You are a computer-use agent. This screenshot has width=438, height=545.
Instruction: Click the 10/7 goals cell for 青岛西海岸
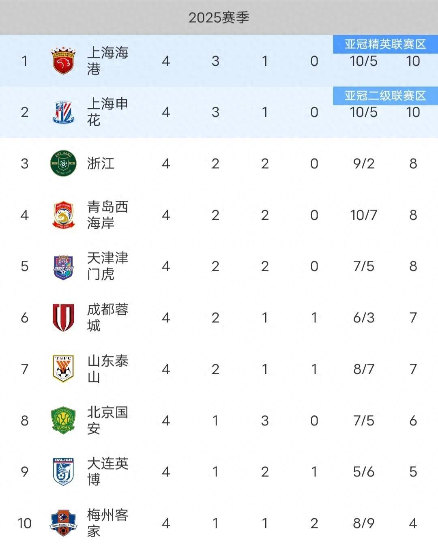[364, 215]
